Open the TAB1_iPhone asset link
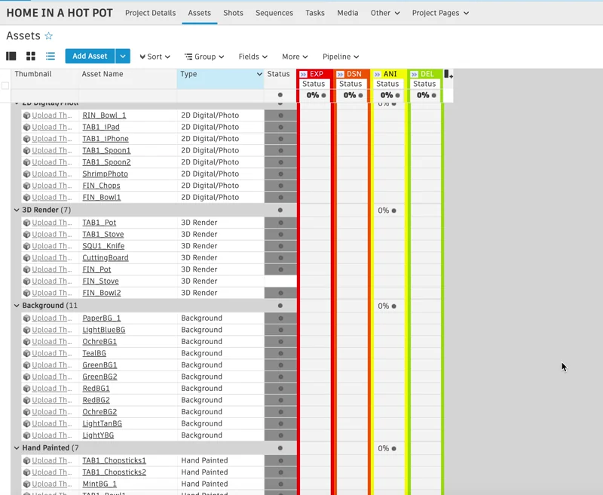 pyautogui.click(x=106, y=139)
